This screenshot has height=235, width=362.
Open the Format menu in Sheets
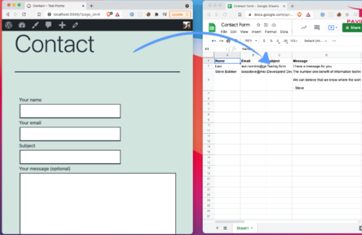point(271,32)
